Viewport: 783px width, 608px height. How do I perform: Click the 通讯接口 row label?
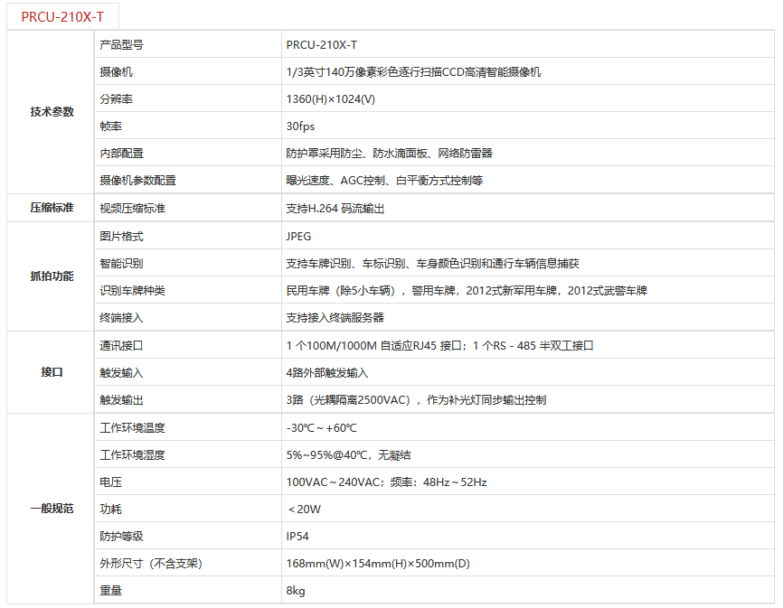pyautogui.click(x=121, y=345)
